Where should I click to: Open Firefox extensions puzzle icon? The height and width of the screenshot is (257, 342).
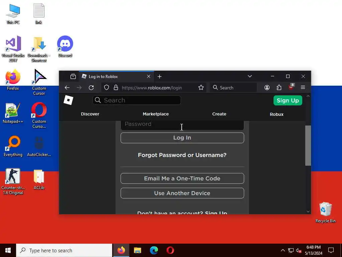coord(279,88)
